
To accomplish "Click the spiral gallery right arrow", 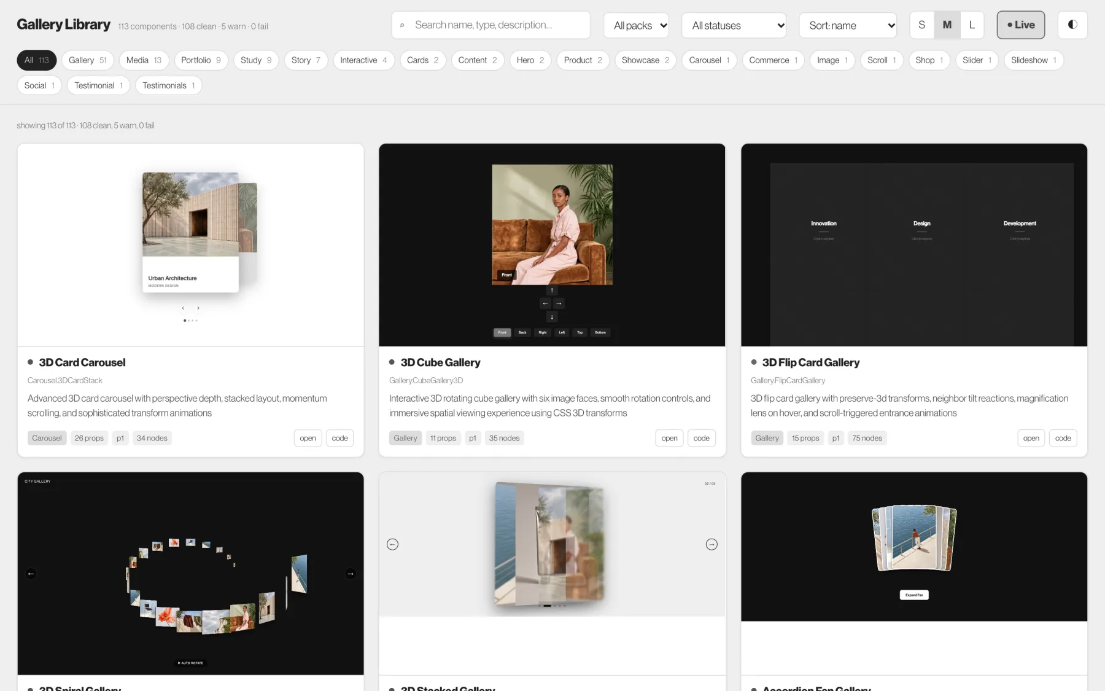I will click(x=351, y=574).
